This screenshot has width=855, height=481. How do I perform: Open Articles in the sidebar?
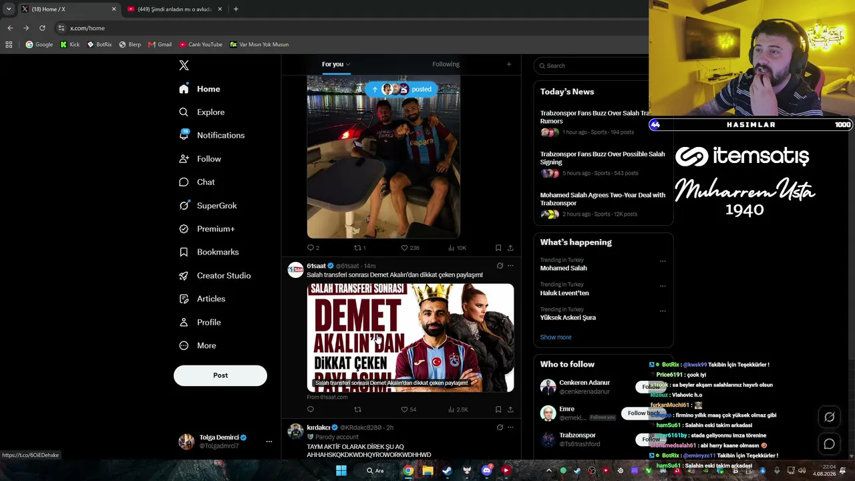(202, 299)
